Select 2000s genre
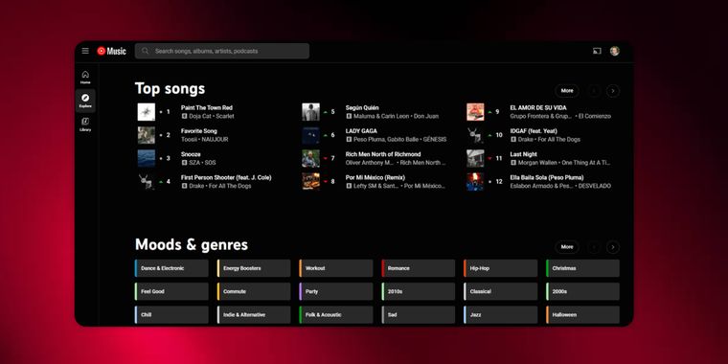The image size is (728, 364). click(x=582, y=291)
